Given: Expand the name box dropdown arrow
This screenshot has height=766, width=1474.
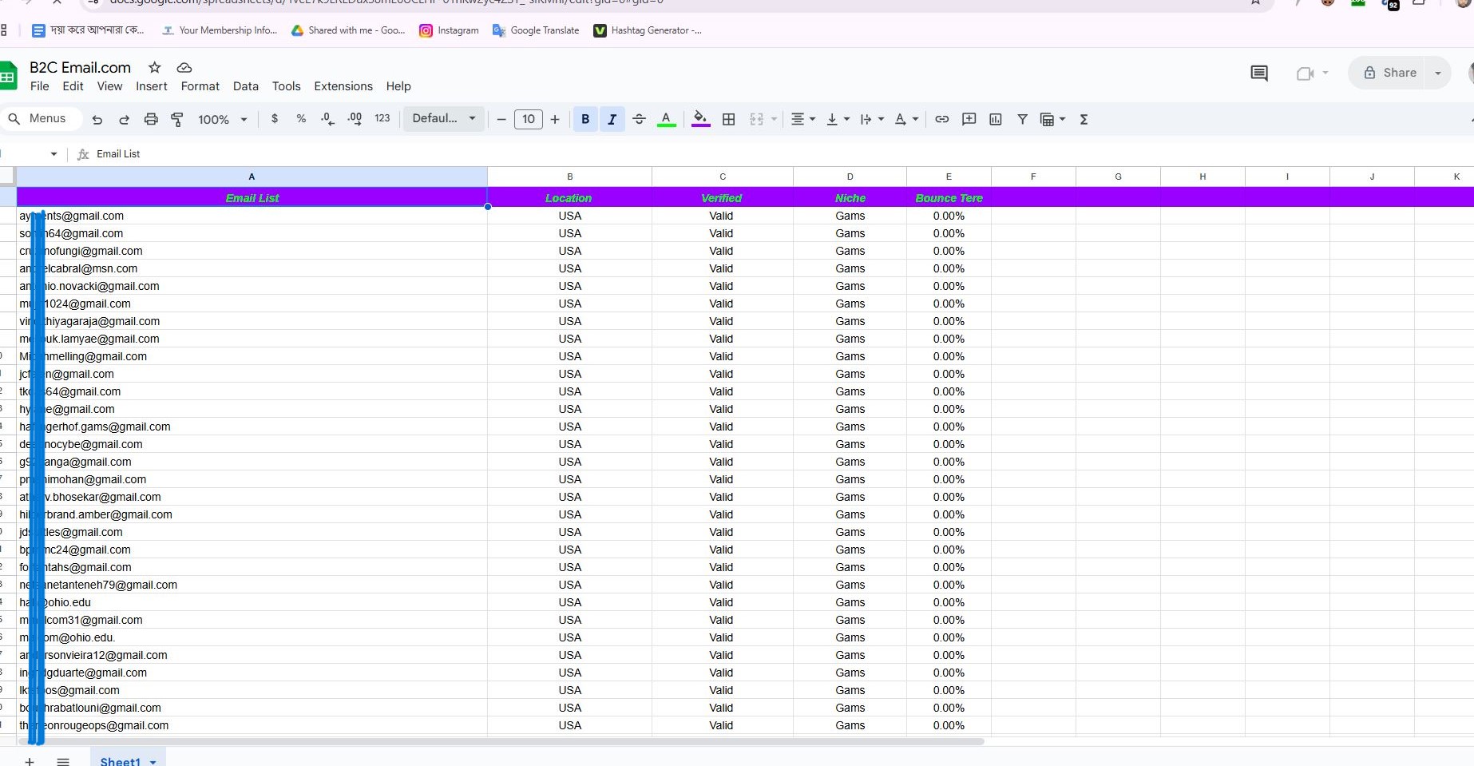Looking at the screenshot, I should (53, 154).
